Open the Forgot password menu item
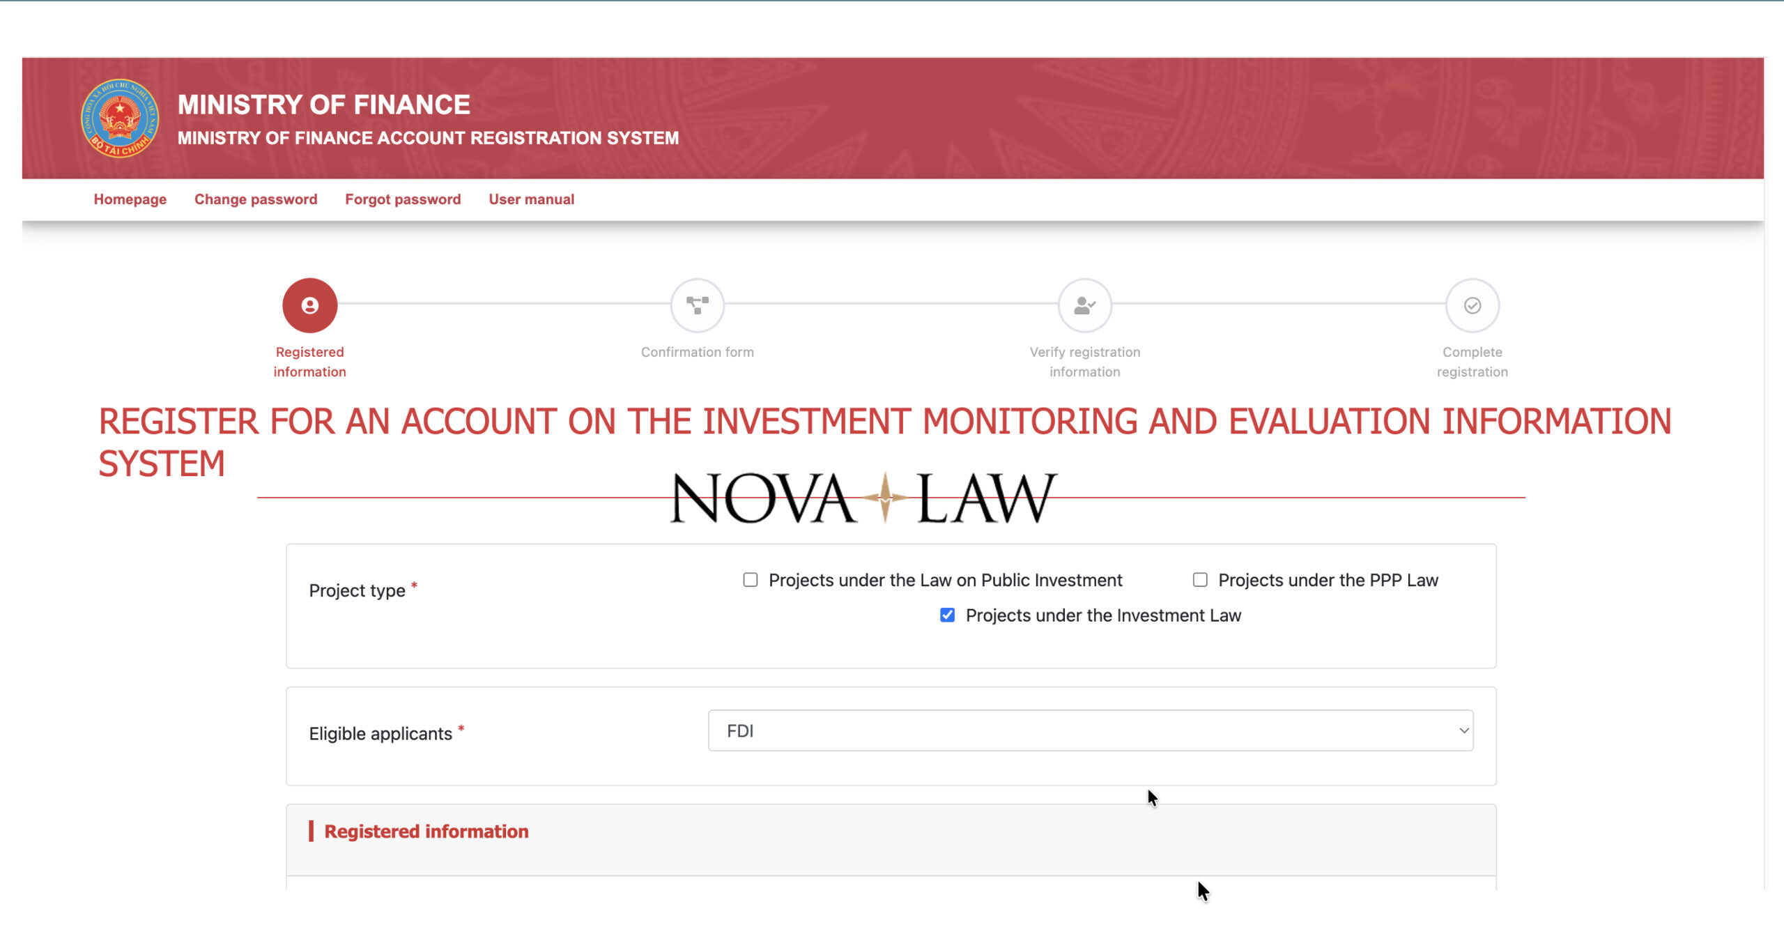Viewport: 1784px width, 943px height. pos(403,199)
